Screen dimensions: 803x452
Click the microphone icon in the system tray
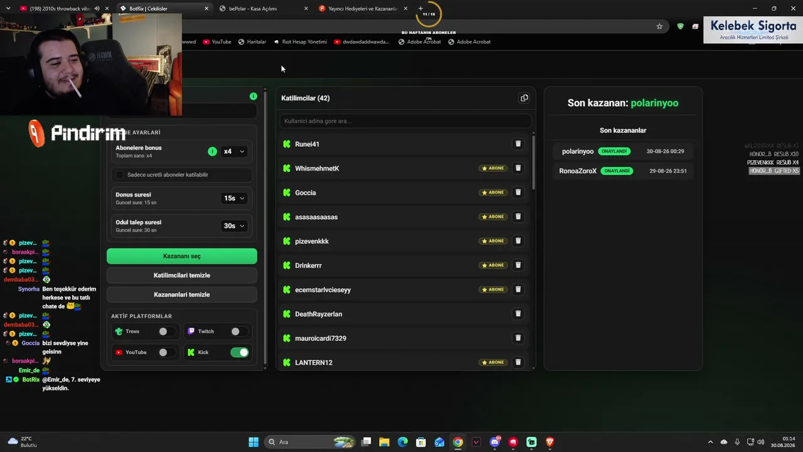pyautogui.click(x=737, y=442)
